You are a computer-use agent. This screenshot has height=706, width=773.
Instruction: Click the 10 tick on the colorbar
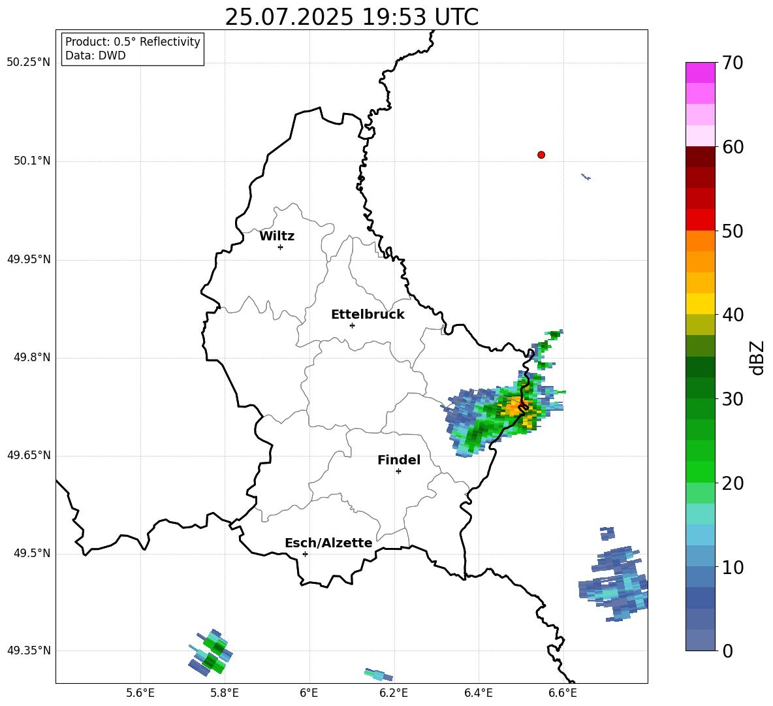733,567
